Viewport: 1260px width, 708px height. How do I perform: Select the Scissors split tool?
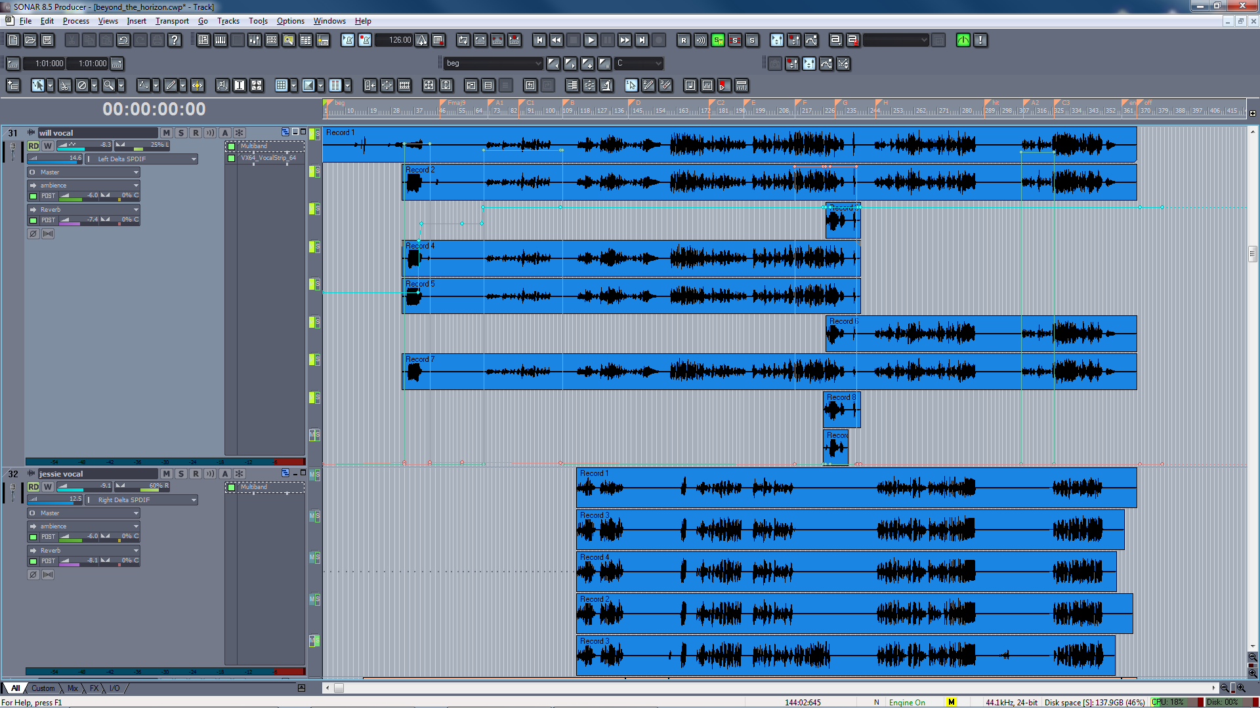(x=65, y=85)
